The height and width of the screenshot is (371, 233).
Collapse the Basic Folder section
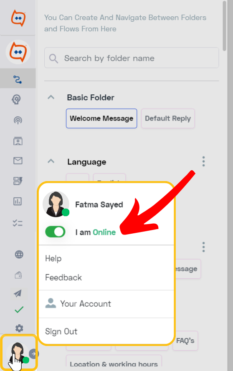coord(51,97)
